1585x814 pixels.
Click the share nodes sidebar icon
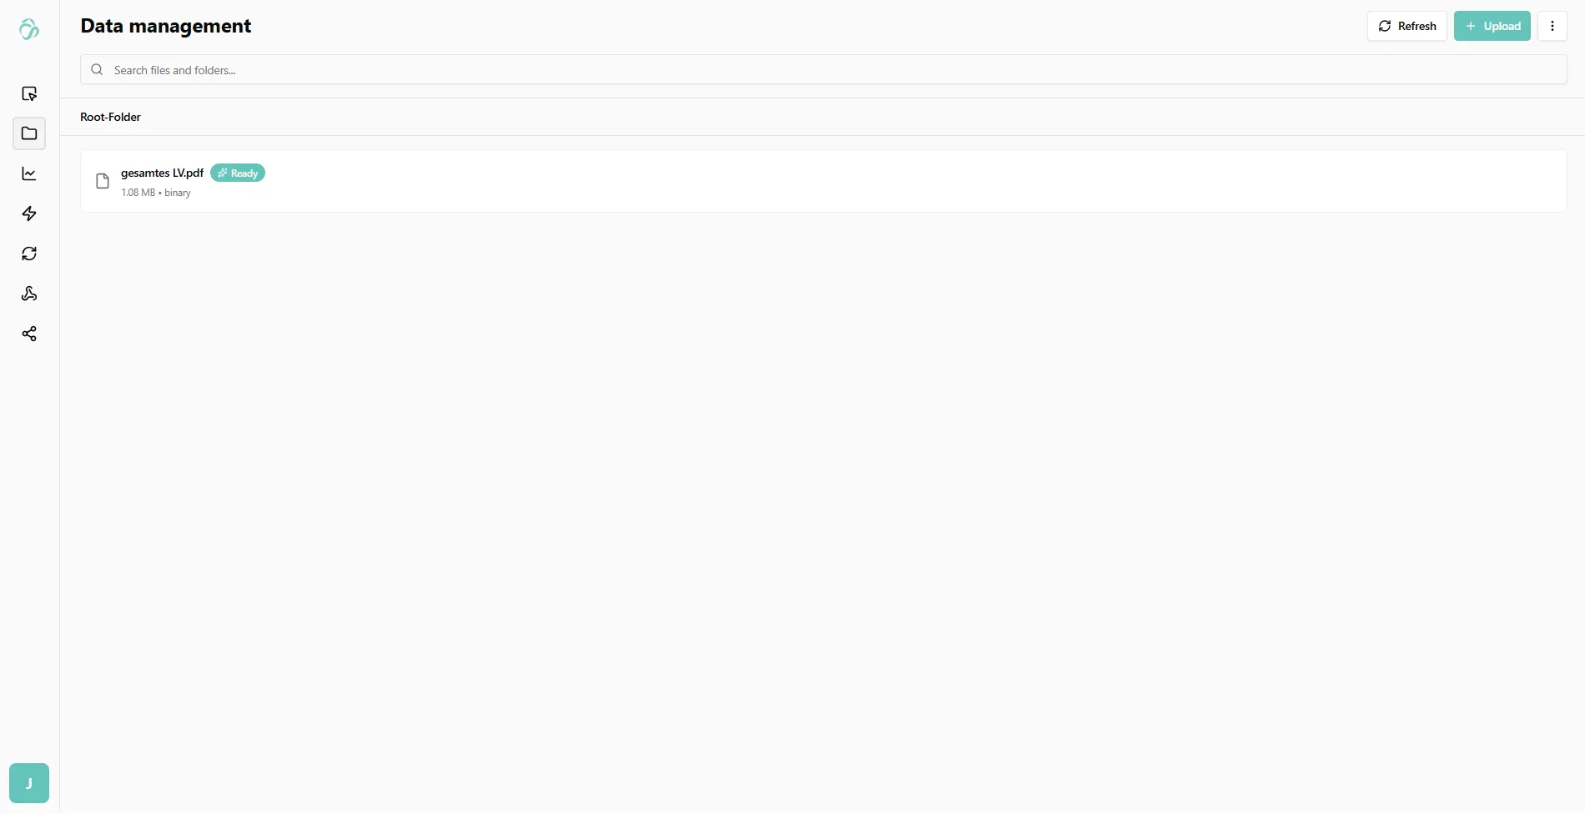[29, 334]
